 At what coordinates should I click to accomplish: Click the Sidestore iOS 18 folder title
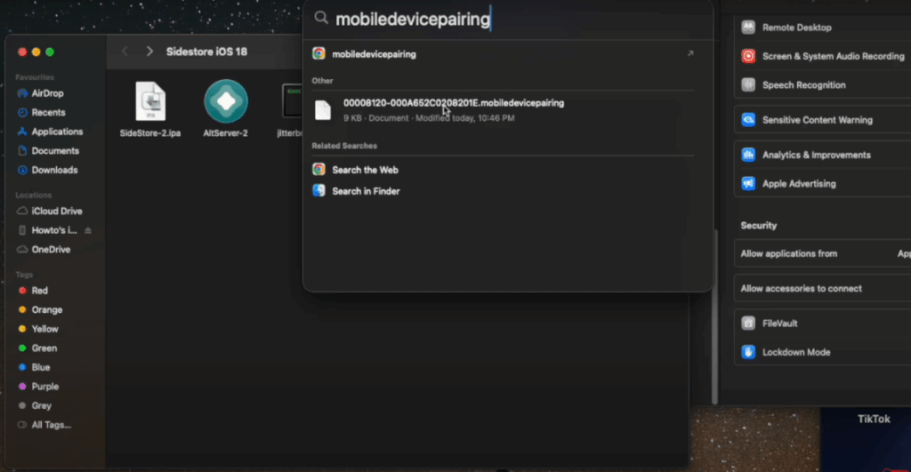tap(206, 52)
